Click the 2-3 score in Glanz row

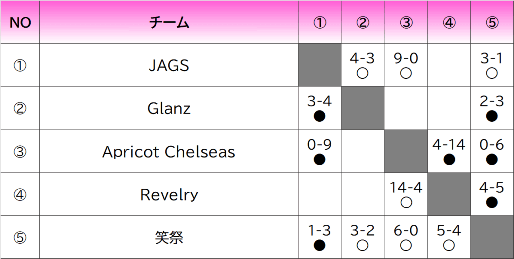(x=492, y=101)
